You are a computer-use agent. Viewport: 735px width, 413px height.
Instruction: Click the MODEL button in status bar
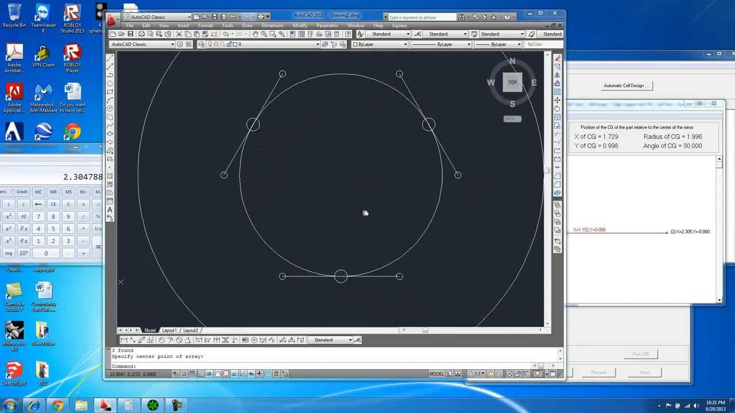click(x=436, y=373)
